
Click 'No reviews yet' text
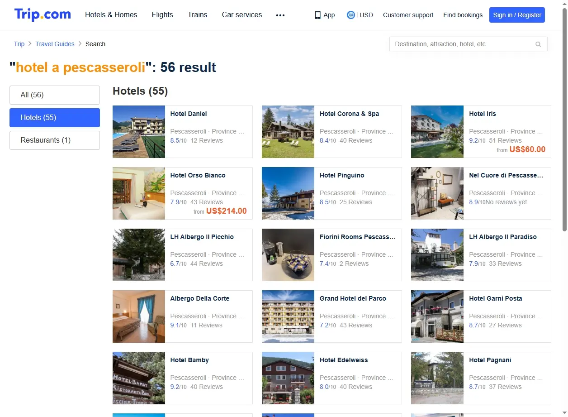click(506, 202)
